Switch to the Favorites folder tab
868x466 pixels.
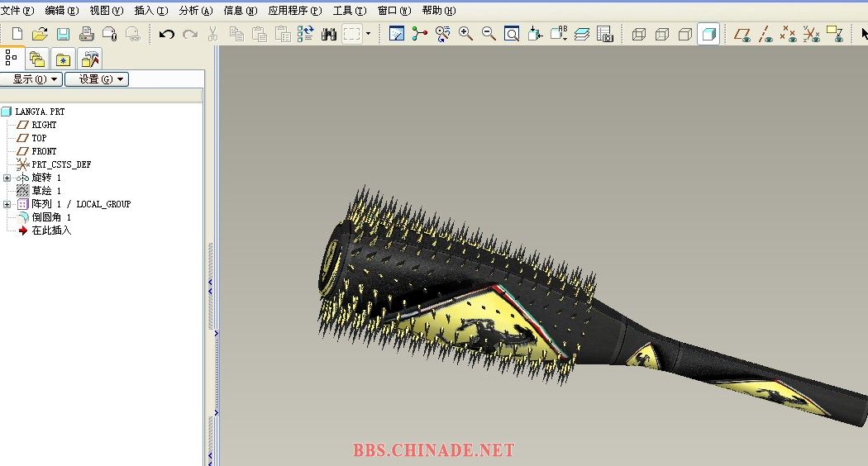tap(64, 59)
